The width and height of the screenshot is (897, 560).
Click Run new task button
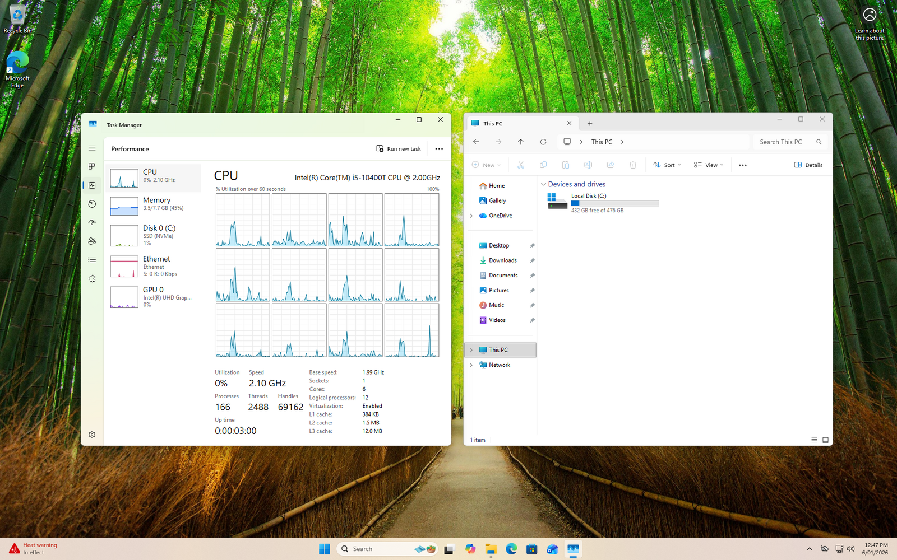click(x=398, y=149)
